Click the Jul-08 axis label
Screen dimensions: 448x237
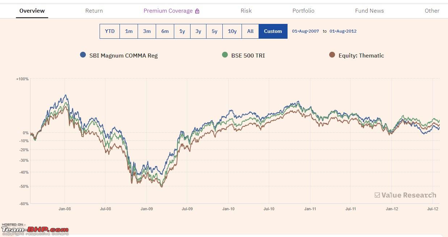click(x=105, y=209)
